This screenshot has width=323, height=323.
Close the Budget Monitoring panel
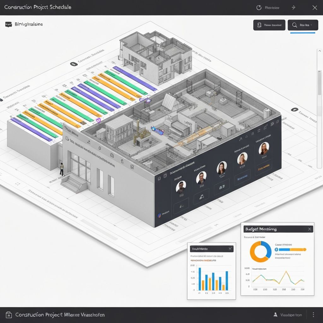click(310, 229)
